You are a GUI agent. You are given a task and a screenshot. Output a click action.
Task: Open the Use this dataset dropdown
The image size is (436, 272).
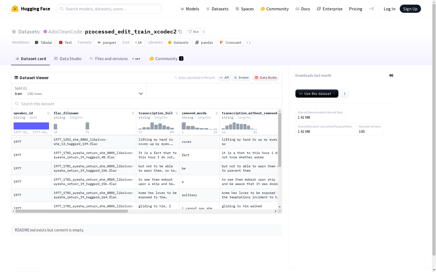tap(317, 94)
